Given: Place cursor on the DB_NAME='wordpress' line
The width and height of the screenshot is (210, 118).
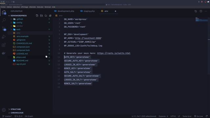Looking at the screenshot, I should (x=75, y=19).
